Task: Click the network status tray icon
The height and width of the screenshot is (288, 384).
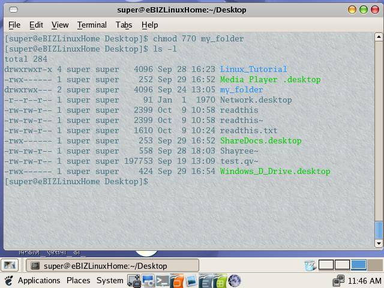Action: point(338,280)
